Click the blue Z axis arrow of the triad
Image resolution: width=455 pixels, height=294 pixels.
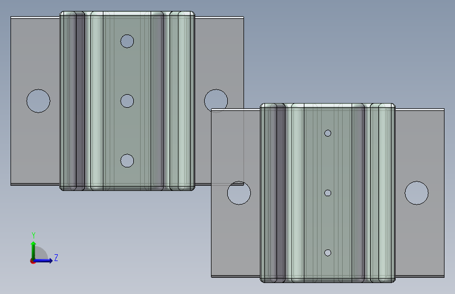click(x=44, y=261)
